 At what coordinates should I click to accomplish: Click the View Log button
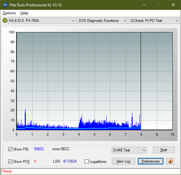123,161
